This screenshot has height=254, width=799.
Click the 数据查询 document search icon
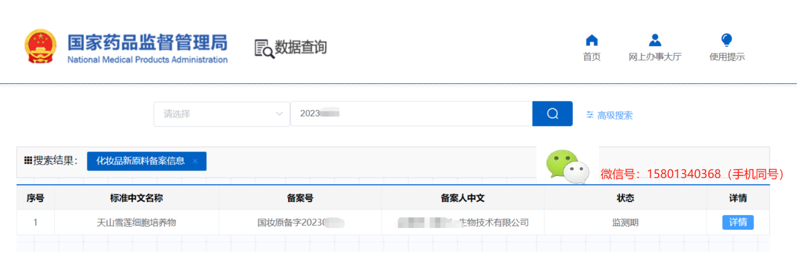(264, 48)
